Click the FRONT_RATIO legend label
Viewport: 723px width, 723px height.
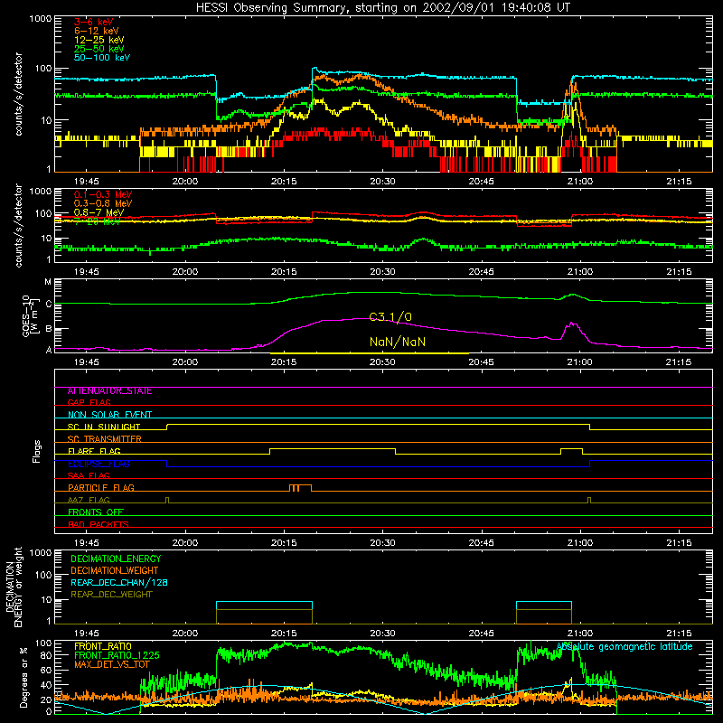[103, 647]
